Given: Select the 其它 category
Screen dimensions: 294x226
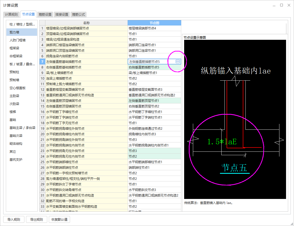Looking at the screenshot, I should pyautogui.click(x=22, y=152).
